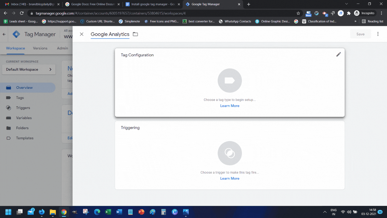Click the pencil edit icon in Tag Configuration
The image size is (387, 218).
[x=339, y=54]
